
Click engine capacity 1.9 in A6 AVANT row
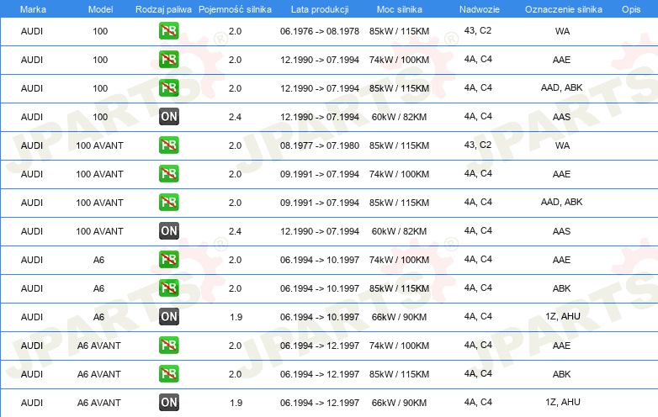[236, 403]
